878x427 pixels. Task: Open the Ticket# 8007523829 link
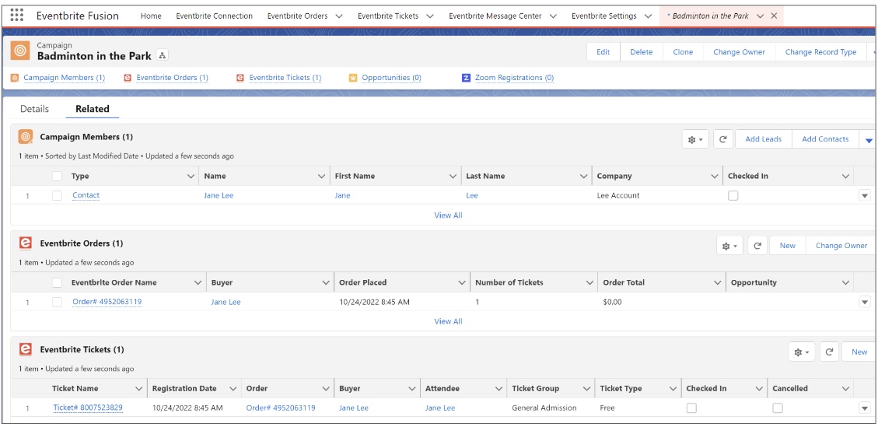87,408
